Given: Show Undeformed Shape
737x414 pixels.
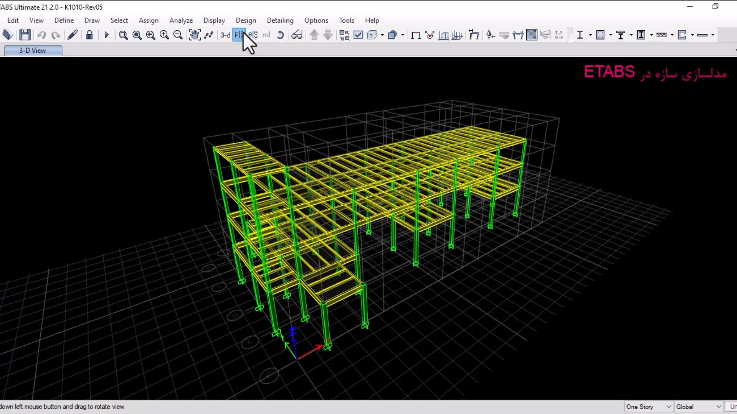Looking at the screenshot, I should coord(416,36).
